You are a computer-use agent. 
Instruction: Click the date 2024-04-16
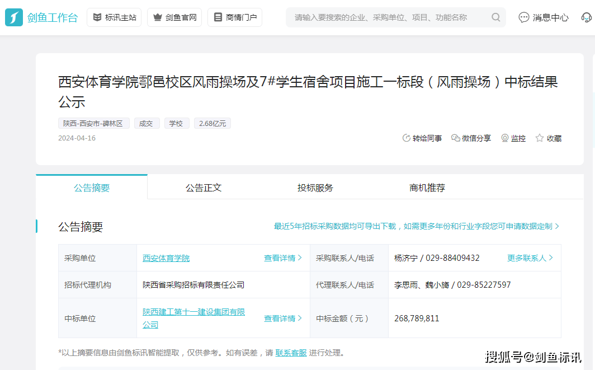(77, 138)
